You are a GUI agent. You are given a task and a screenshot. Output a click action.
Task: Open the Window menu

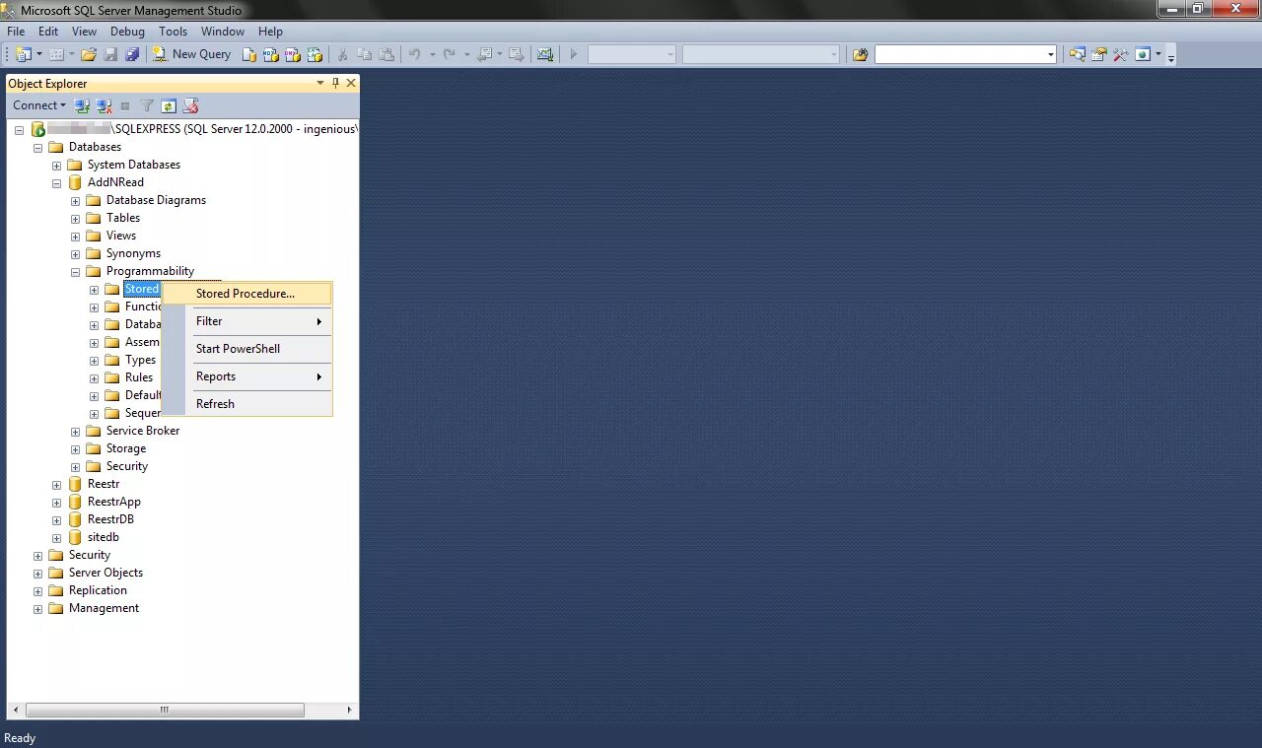[x=223, y=32]
